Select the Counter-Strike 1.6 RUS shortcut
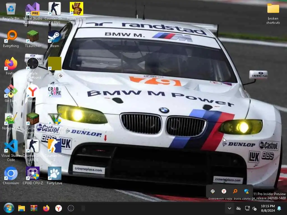 click(33, 150)
